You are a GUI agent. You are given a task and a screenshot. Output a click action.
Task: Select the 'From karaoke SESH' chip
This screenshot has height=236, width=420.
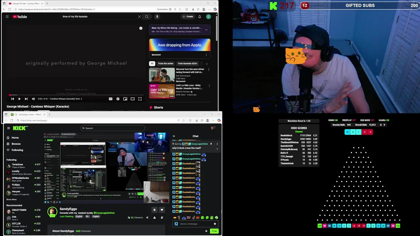pos(187,63)
